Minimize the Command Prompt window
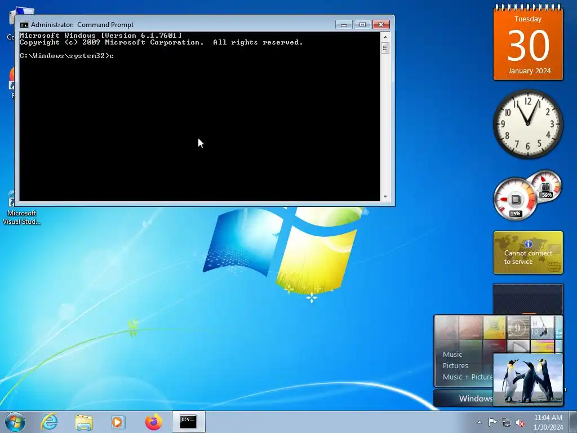 click(344, 25)
